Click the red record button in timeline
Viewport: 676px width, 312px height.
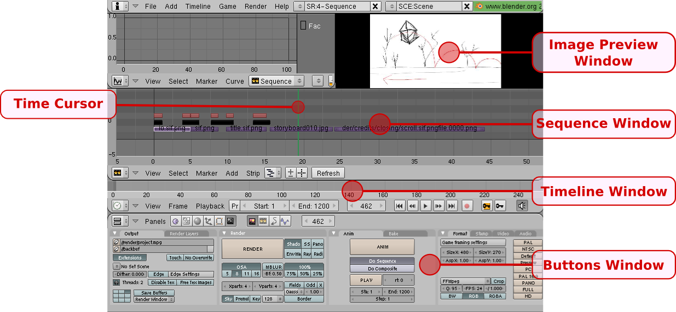[467, 206]
